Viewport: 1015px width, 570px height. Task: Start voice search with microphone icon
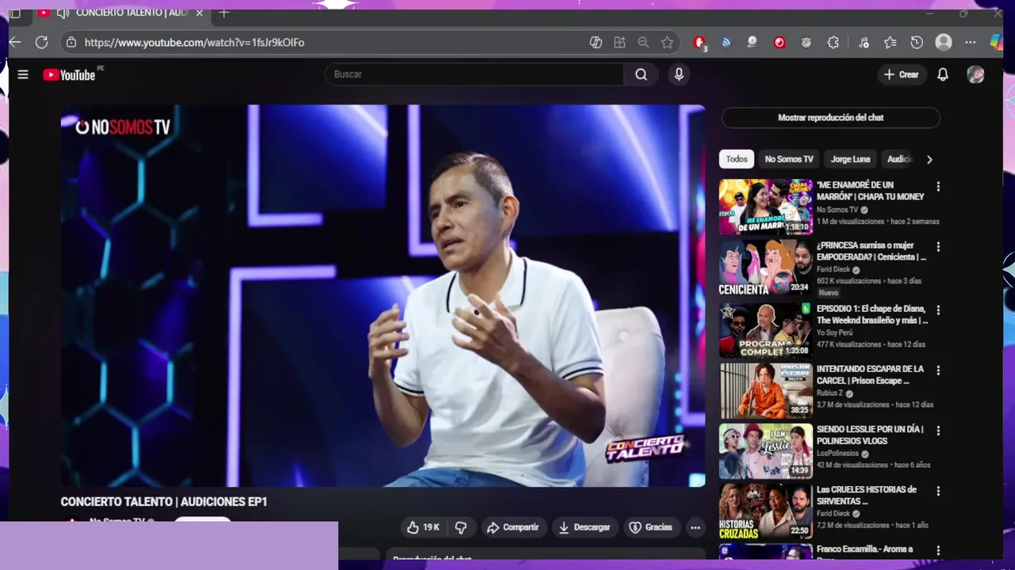pos(678,74)
